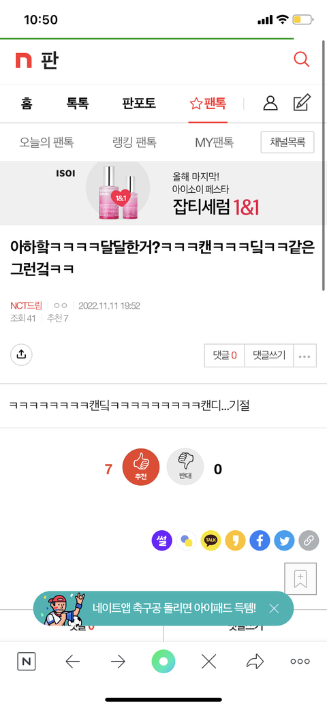This screenshot has width=327, height=708.
Task: Open the ISOI 잡티세럼 advertisement banner
Action: click(x=163, y=194)
